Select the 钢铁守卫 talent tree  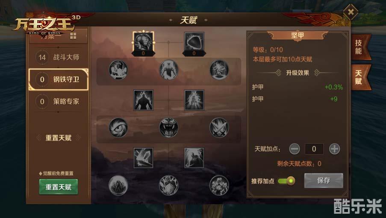coord(58,79)
